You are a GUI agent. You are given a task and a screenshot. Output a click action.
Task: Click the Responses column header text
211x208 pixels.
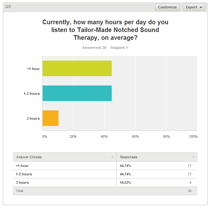(x=129, y=157)
